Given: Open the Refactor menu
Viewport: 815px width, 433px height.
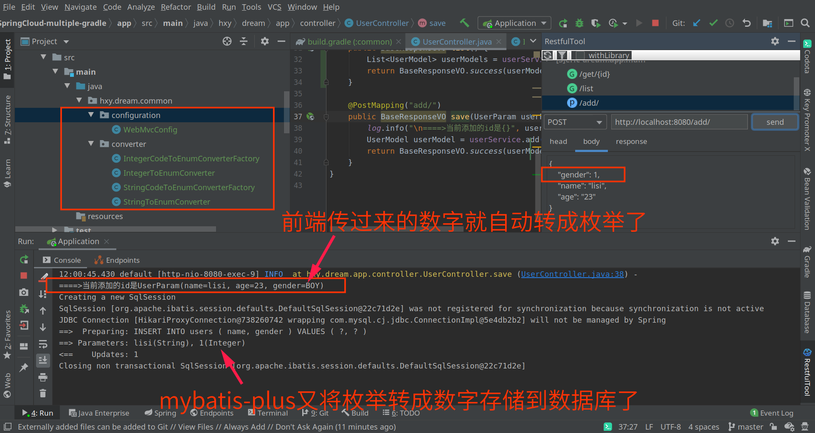Looking at the screenshot, I should point(176,7).
